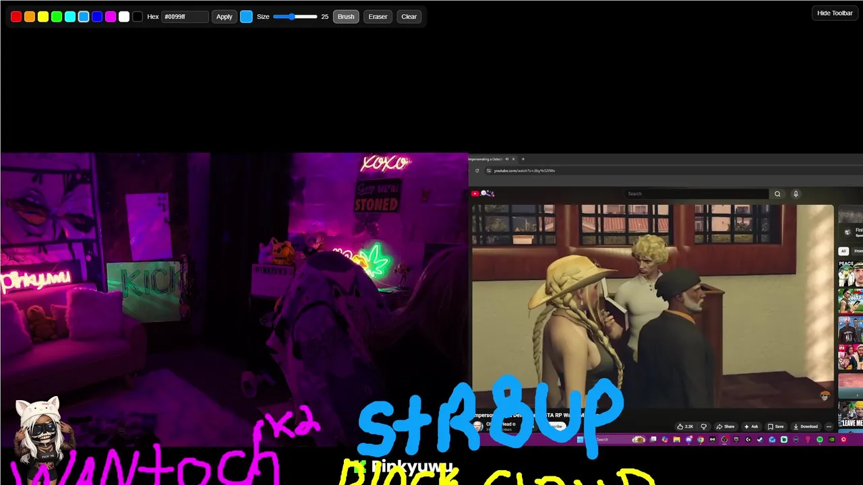Click the YouTube video player
Viewport: 863px width, 485px height.
tap(653, 306)
